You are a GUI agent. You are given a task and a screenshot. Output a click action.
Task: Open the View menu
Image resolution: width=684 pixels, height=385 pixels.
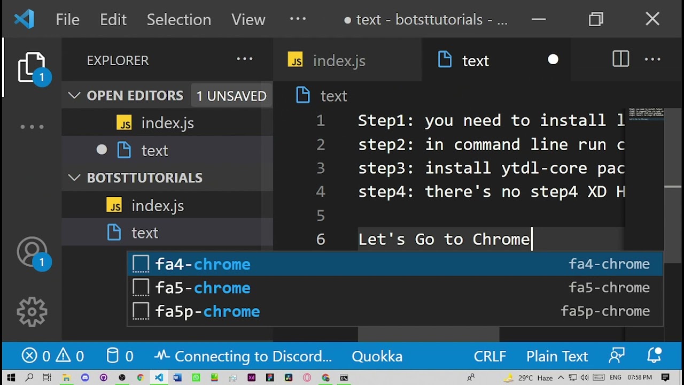[248, 20]
